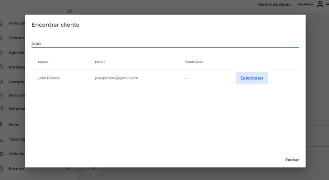329x180 pixels.
Task: Open the user profile icon
Action: 320,4
